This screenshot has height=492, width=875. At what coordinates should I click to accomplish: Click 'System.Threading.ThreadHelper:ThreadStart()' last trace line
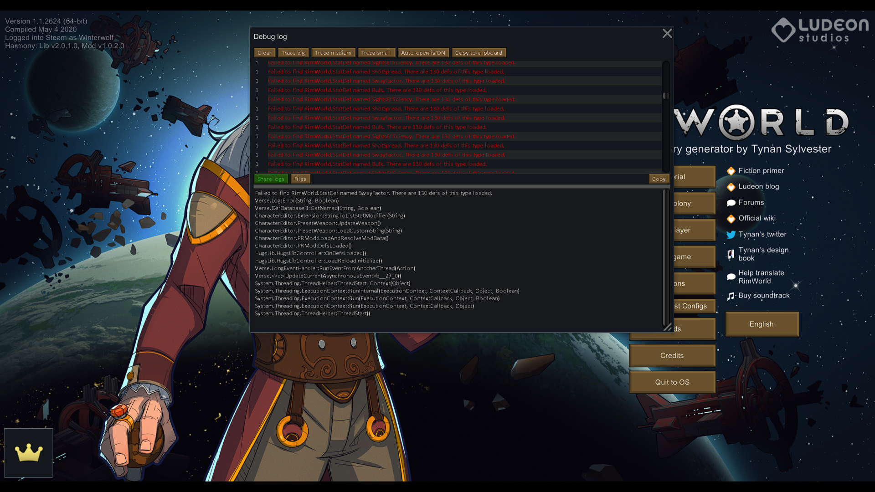click(x=313, y=313)
